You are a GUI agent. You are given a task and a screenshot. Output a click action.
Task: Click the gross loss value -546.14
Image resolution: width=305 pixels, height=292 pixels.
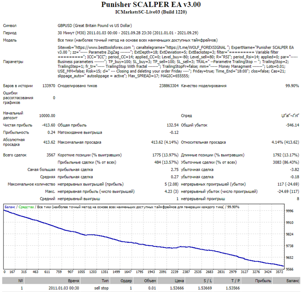pyautogui.click(x=293, y=125)
